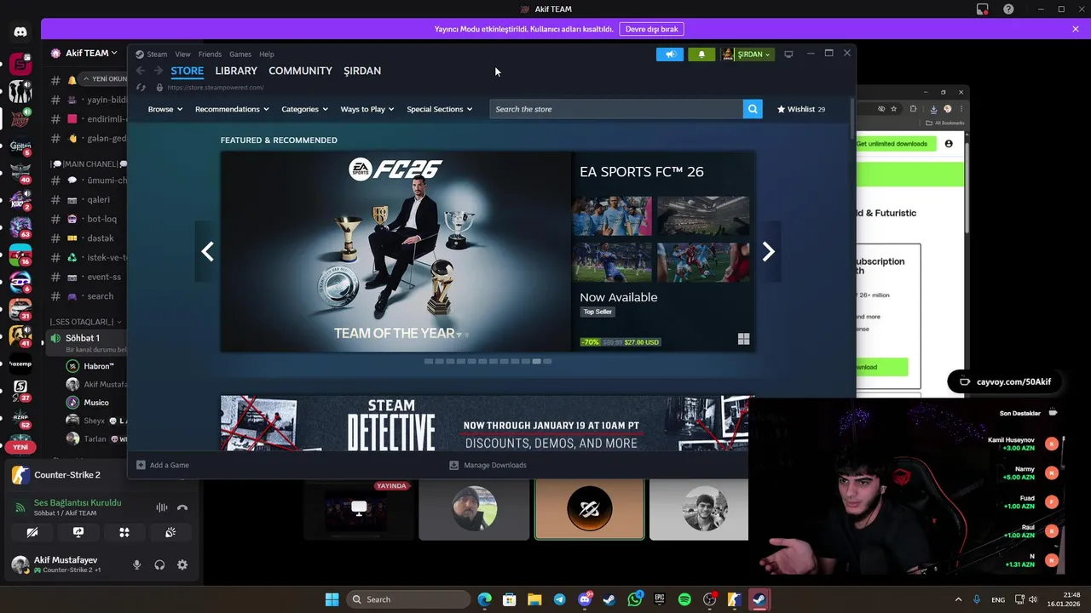Bookmark page with browser star icon
1091x613 pixels.
pyautogui.click(x=894, y=109)
